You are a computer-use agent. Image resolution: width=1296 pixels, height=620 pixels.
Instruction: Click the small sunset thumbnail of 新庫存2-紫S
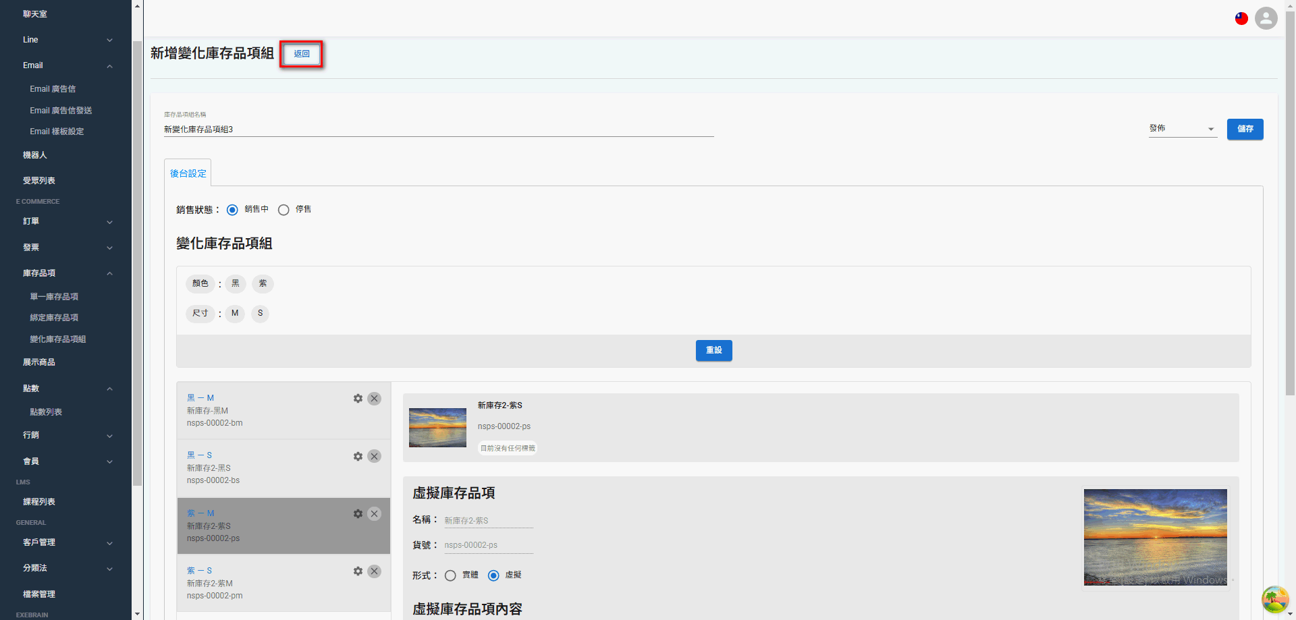click(x=437, y=428)
